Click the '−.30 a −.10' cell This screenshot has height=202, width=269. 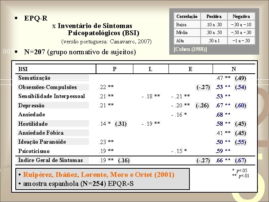(241, 25)
